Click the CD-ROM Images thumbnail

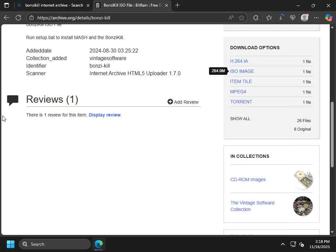[x=303, y=180]
